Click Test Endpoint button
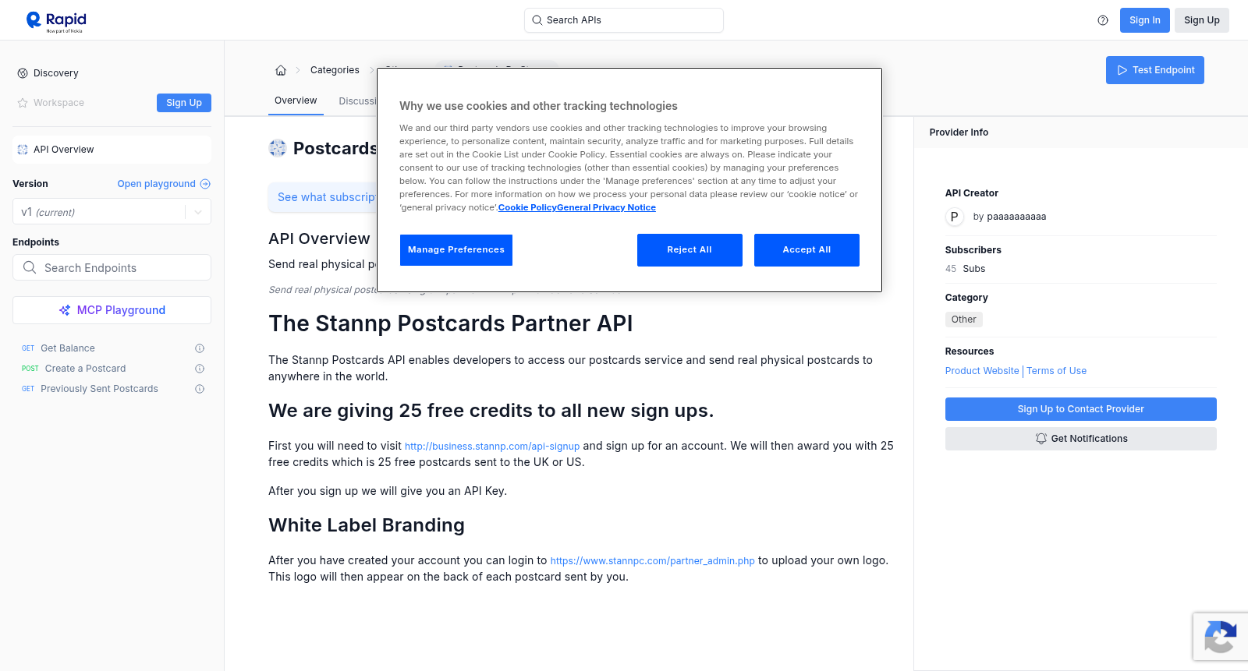Image resolution: width=1248 pixels, height=671 pixels. tap(1154, 70)
